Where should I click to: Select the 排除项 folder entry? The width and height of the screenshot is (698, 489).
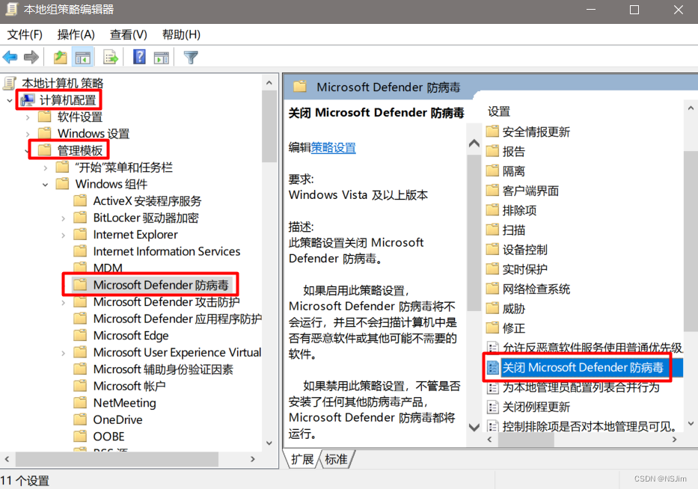(x=511, y=210)
